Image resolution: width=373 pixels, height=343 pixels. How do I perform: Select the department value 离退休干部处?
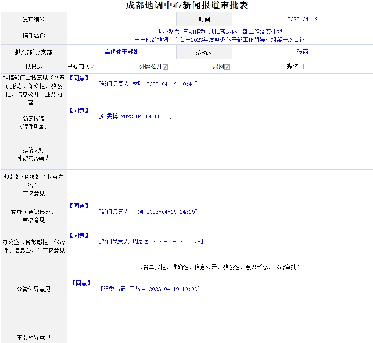[122, 52]
